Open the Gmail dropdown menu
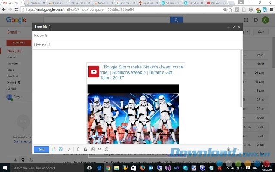The width and height of the screenshot is (275, 172). point(14,32)
